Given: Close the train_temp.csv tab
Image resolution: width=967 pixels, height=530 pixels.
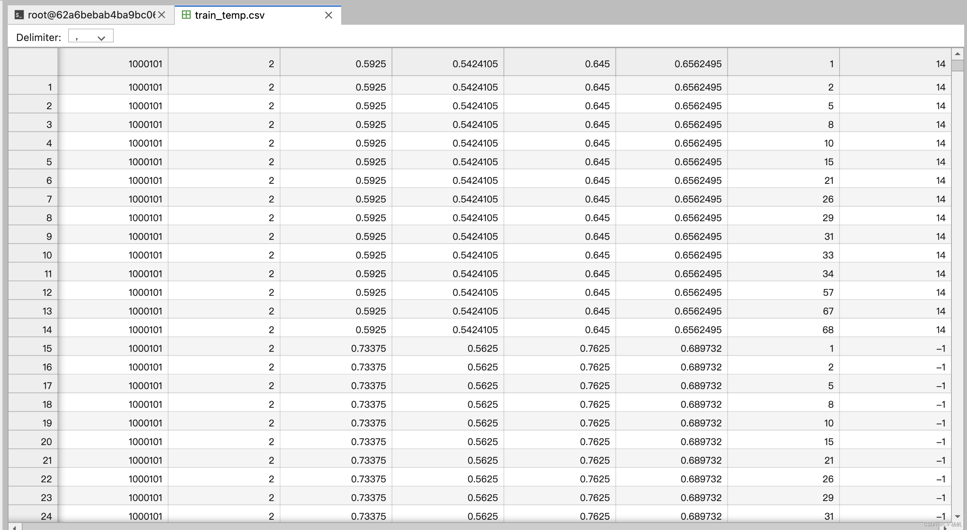Looking at the screenshot, I should click(x=328, y=15).
